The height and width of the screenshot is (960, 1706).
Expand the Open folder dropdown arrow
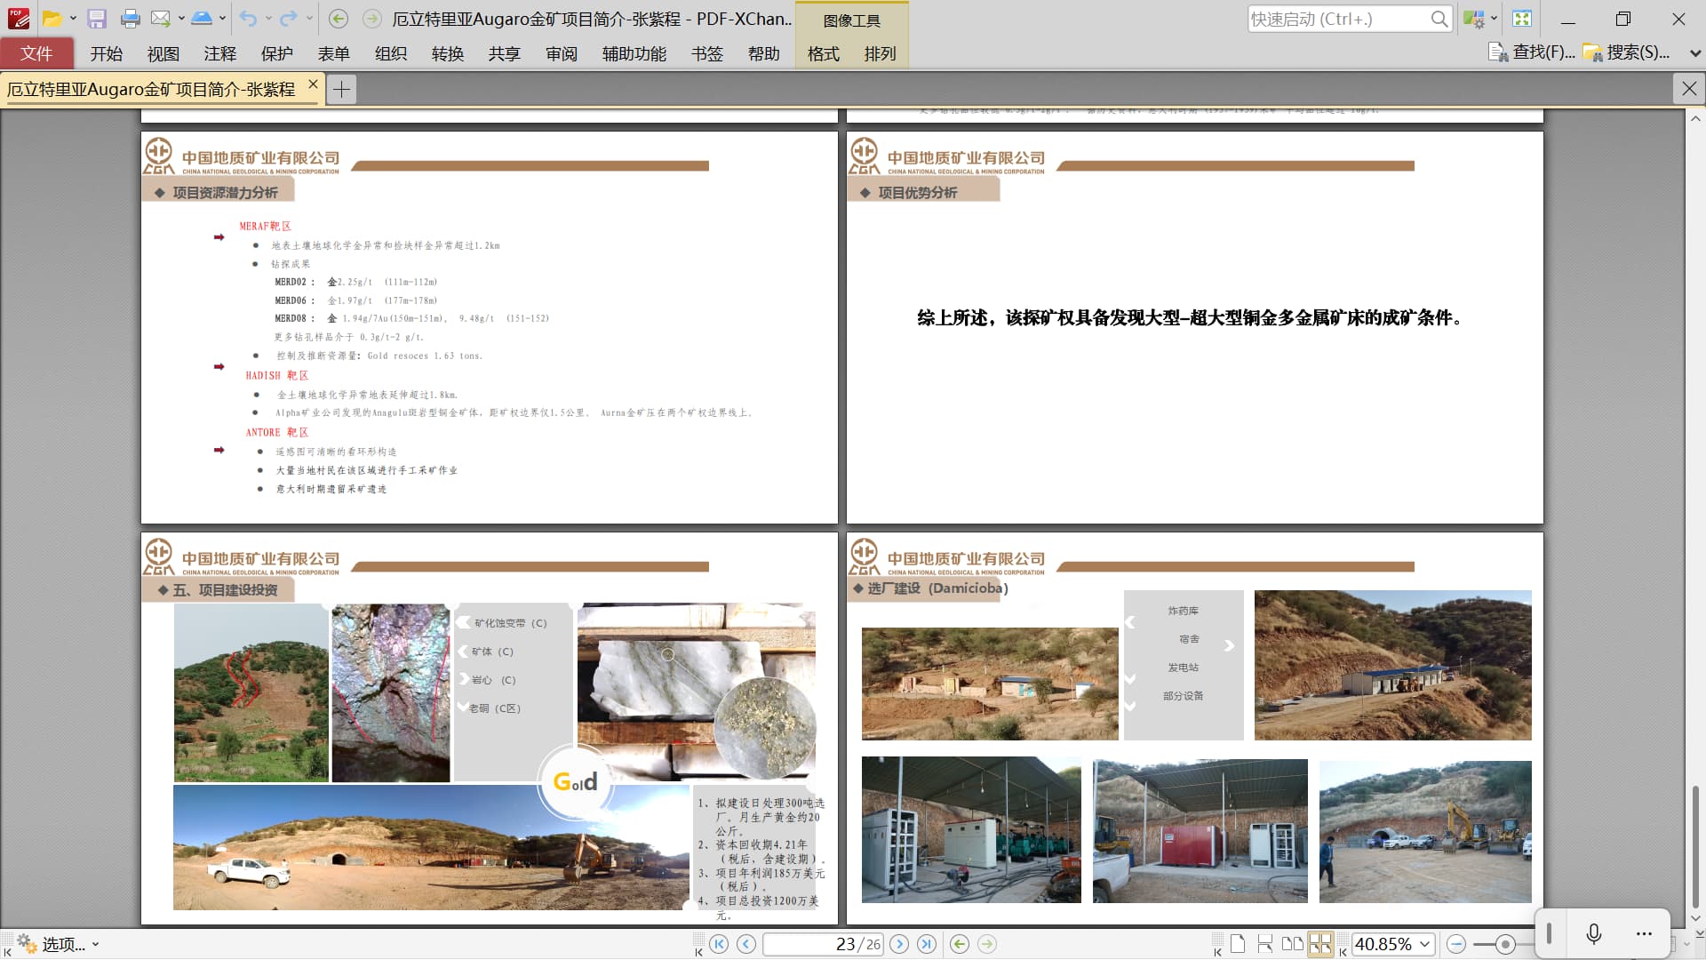point(73,19)
